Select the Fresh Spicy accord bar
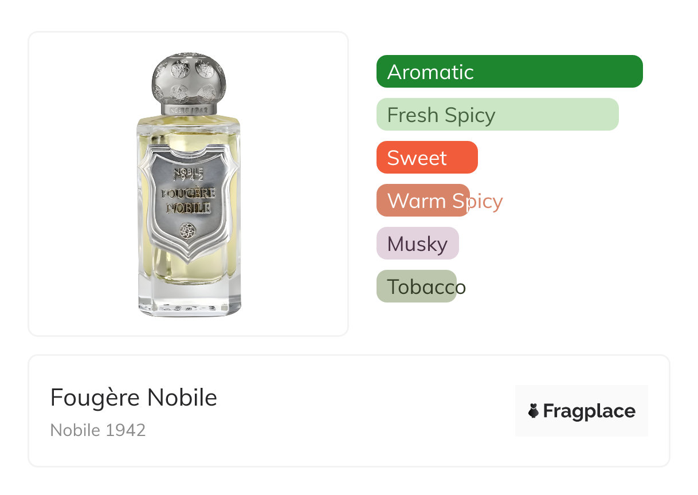The width and height of the screenshot is (698, 495). coord(497,115)
